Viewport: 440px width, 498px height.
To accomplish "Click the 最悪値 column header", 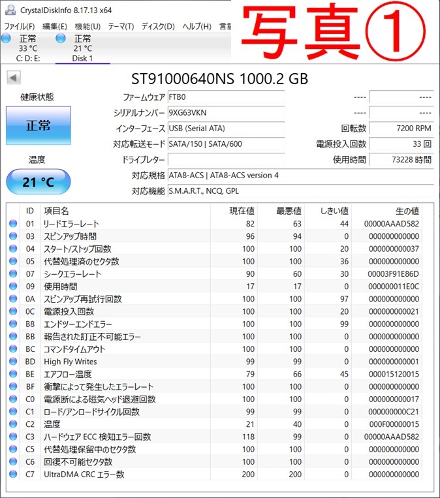I will click(281, 211).
